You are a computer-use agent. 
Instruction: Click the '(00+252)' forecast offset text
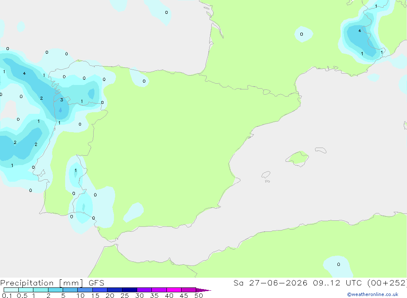[x=387, y=283]
